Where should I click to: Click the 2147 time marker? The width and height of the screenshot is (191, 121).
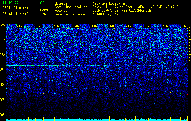pos(129,26)
